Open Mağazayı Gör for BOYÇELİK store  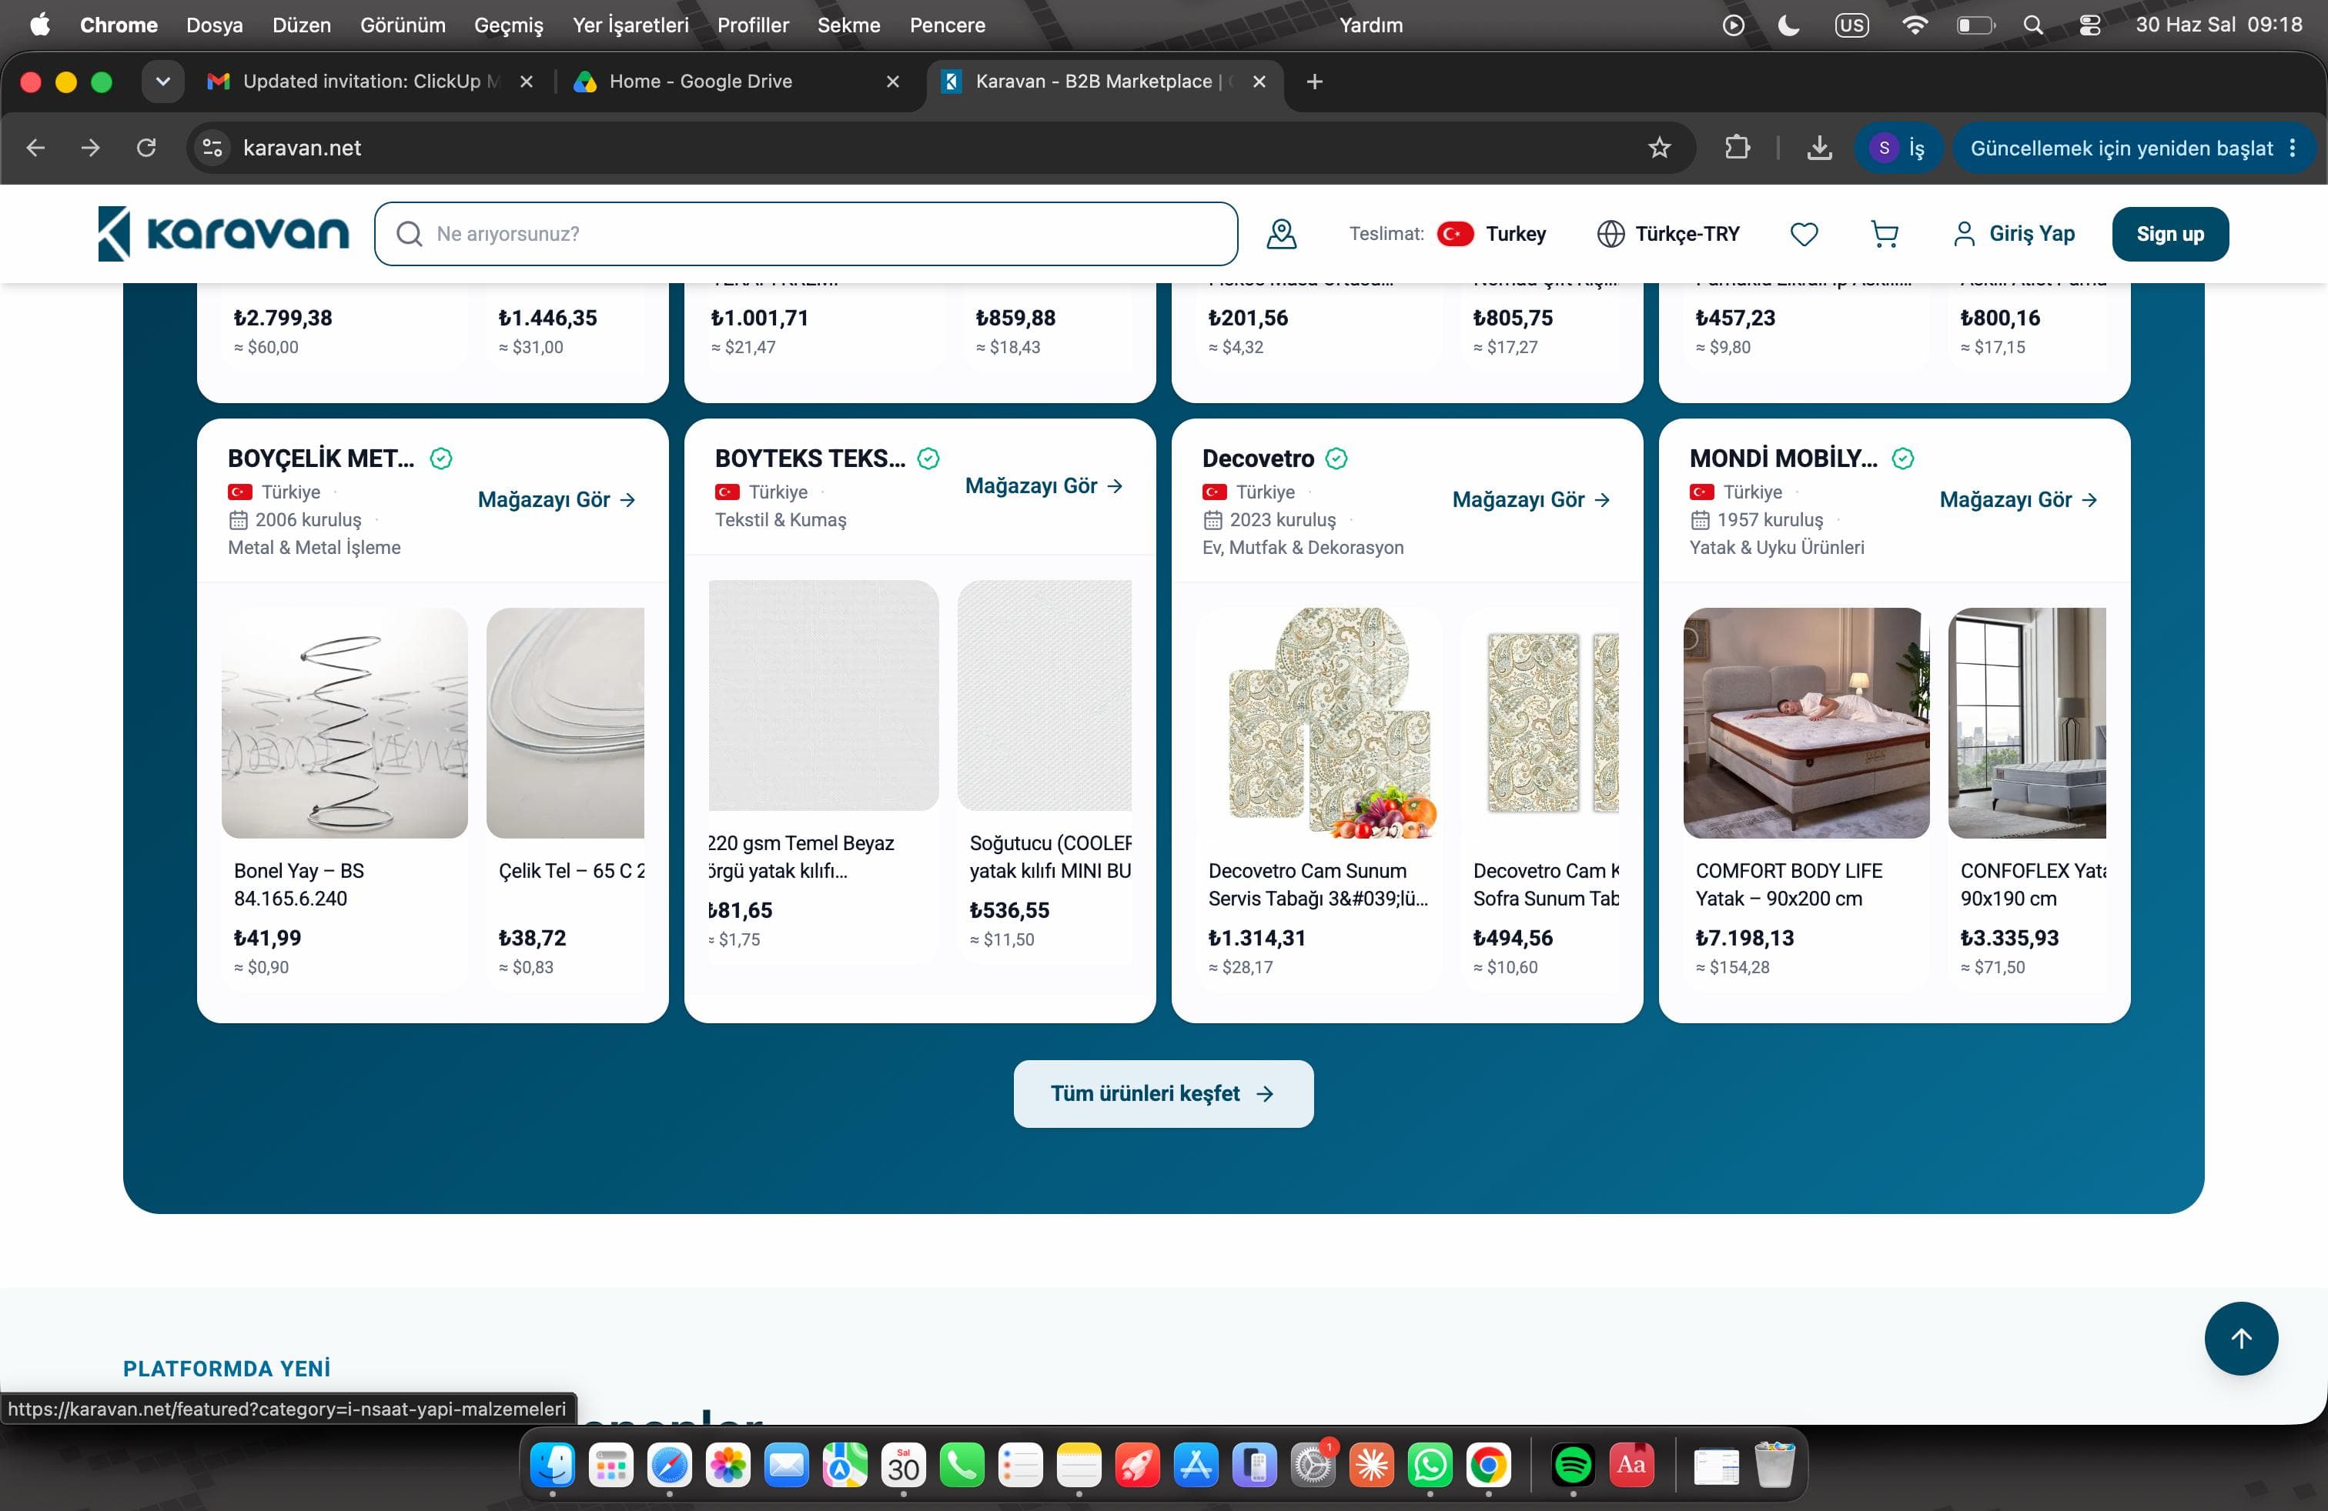pos(557,499)
